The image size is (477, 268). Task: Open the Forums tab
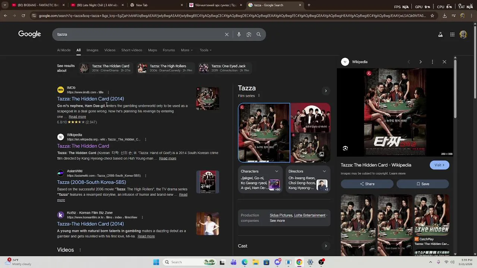(x=169, y=50)
